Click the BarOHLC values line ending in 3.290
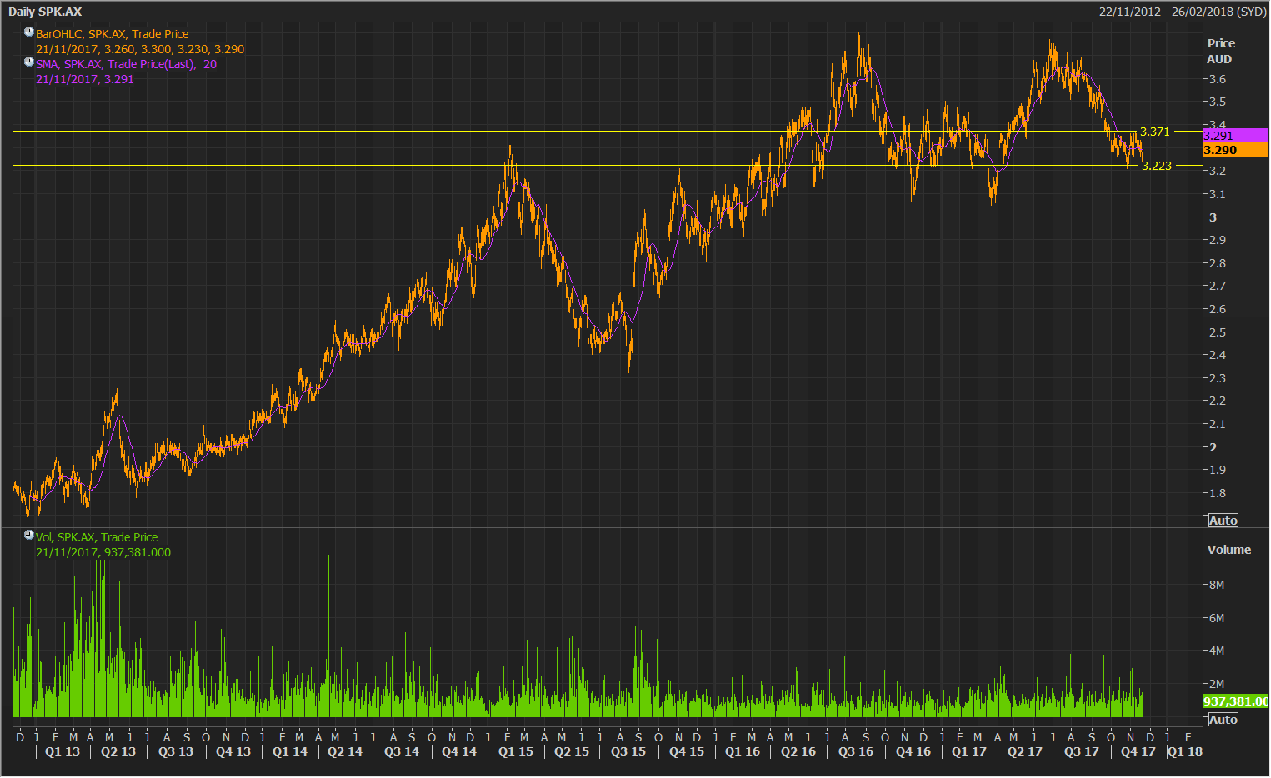This screenshot has height=778, width=1271. tap(140, 49)
